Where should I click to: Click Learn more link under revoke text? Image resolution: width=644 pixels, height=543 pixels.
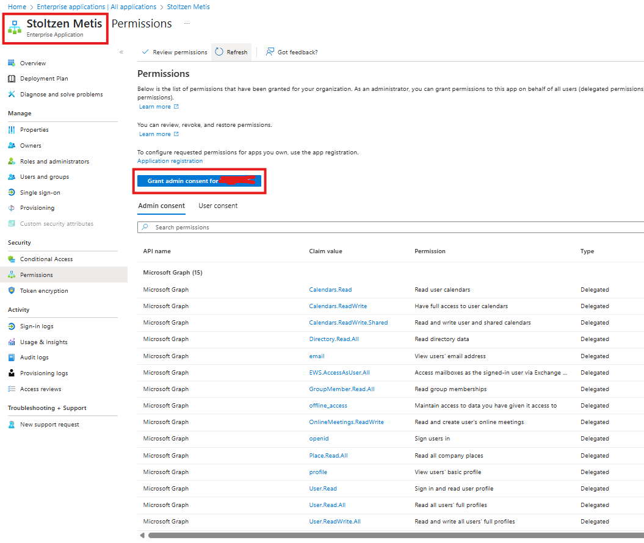coord(159,134)
